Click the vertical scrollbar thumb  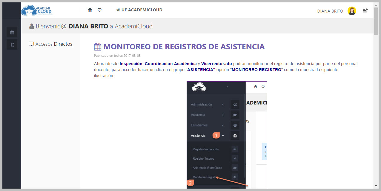pos(376,21)
